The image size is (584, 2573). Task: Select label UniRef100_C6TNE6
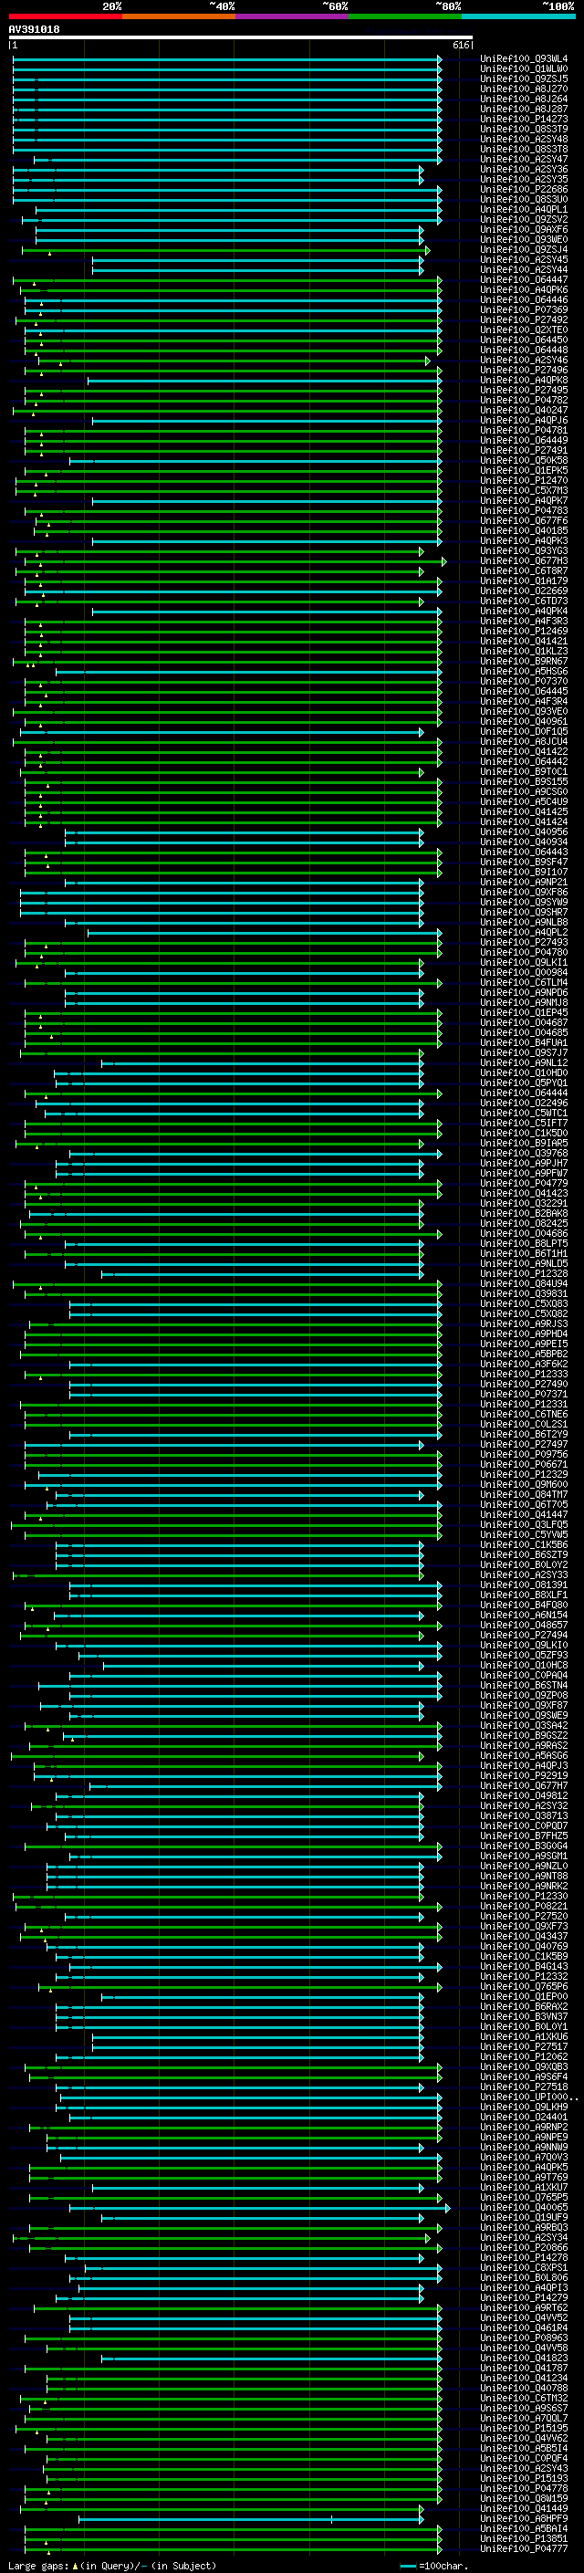coord(524,1416)
